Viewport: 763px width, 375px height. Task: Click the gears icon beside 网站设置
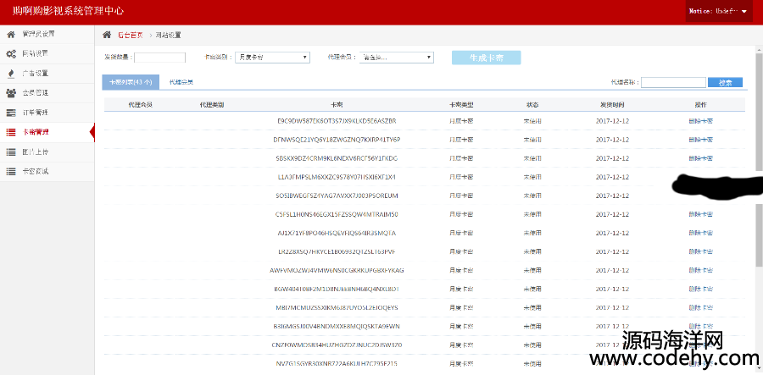point(11,53)
